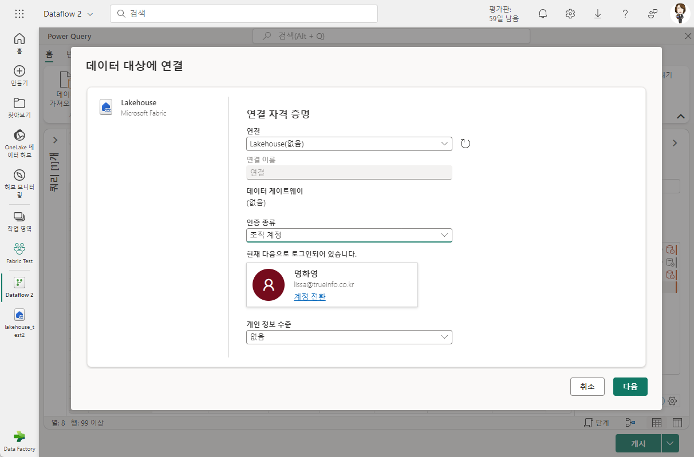Click the account avatar in credential card
694x457 pixels.
point(269,285)
